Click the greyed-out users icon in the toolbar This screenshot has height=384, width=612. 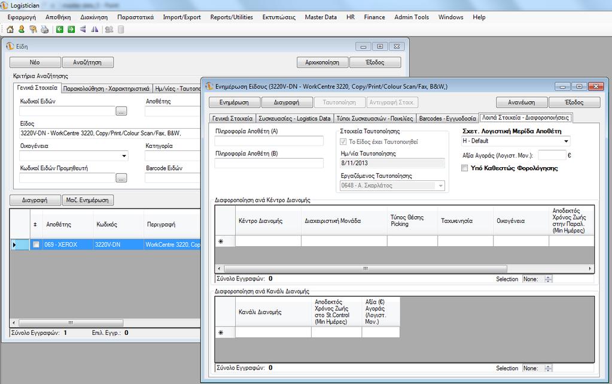109,29
